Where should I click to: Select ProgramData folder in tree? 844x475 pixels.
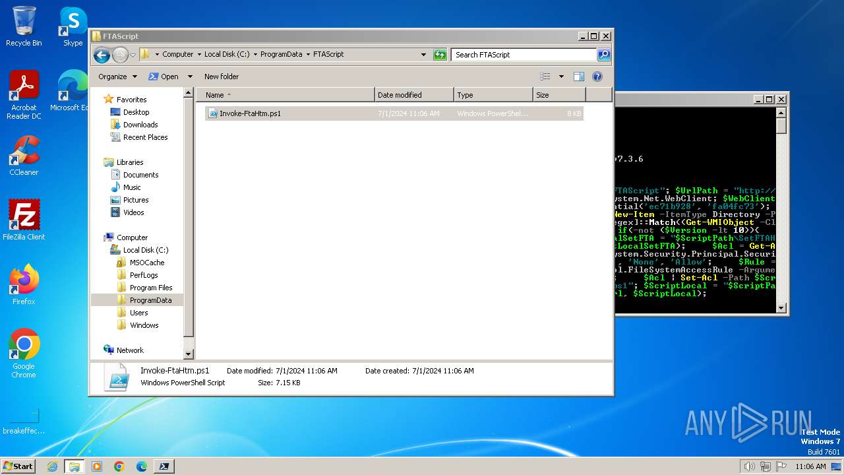tap(150, 300)
